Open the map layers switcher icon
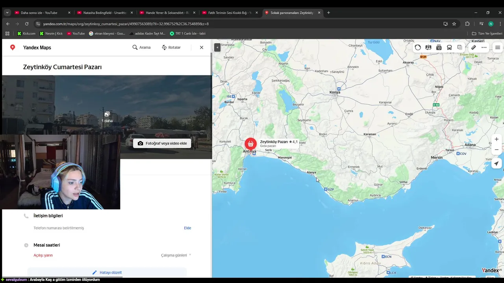Screen dimensions: 504x283 pos(460,48)
